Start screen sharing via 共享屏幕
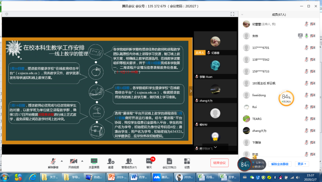 (94, 161)
